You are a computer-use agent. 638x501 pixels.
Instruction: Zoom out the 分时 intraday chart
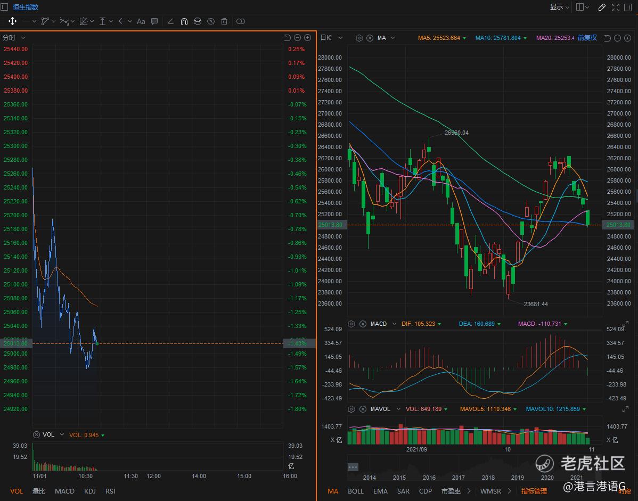[x=298, y=37]
